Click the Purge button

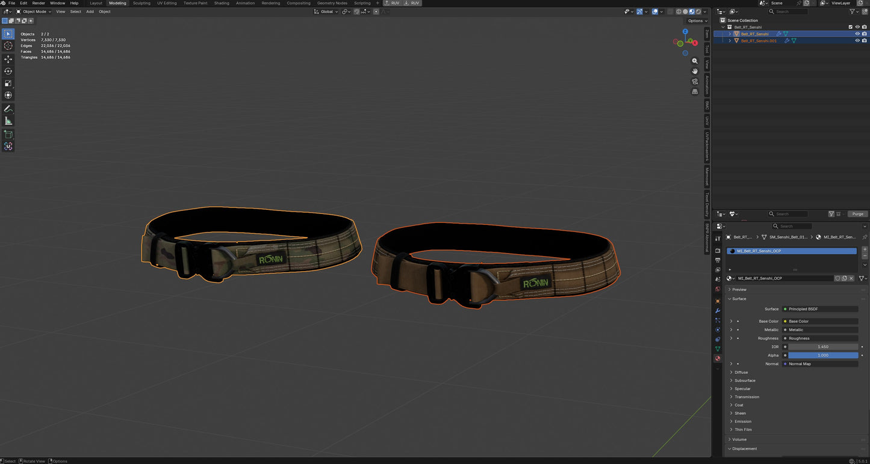point(857,214)
